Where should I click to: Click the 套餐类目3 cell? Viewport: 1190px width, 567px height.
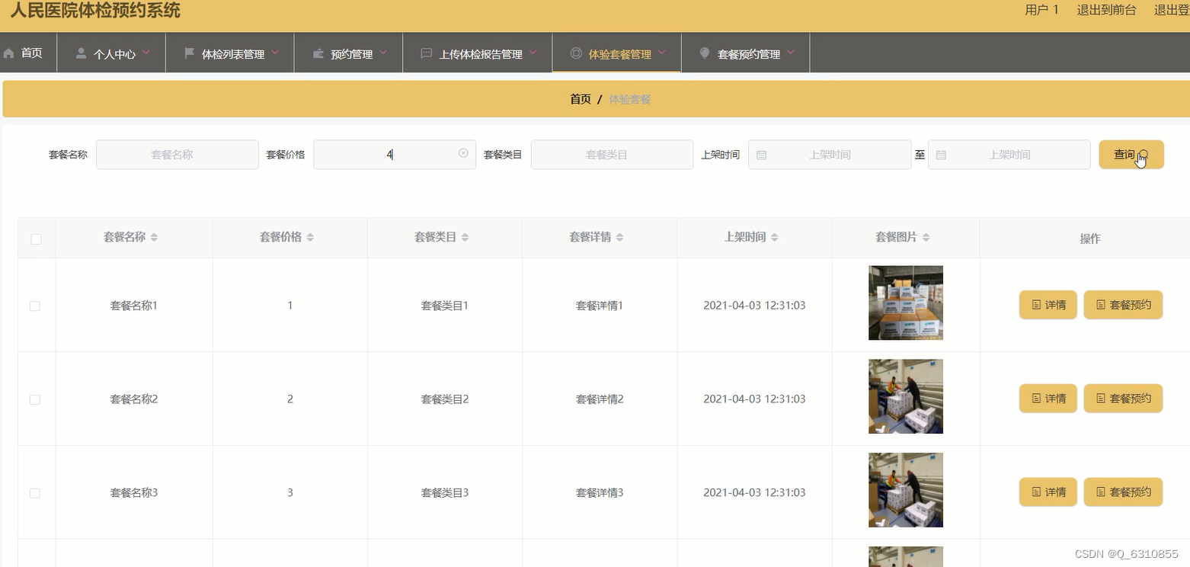tap(445, 493)
